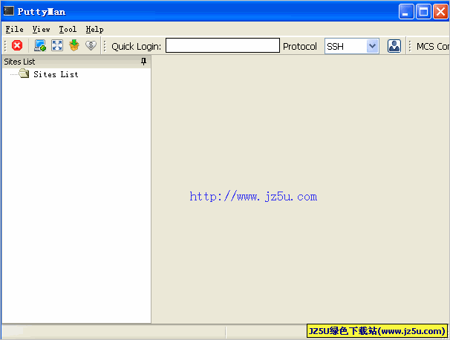Open the Help menu
450x340 pixels.
(x=94, y=29)
